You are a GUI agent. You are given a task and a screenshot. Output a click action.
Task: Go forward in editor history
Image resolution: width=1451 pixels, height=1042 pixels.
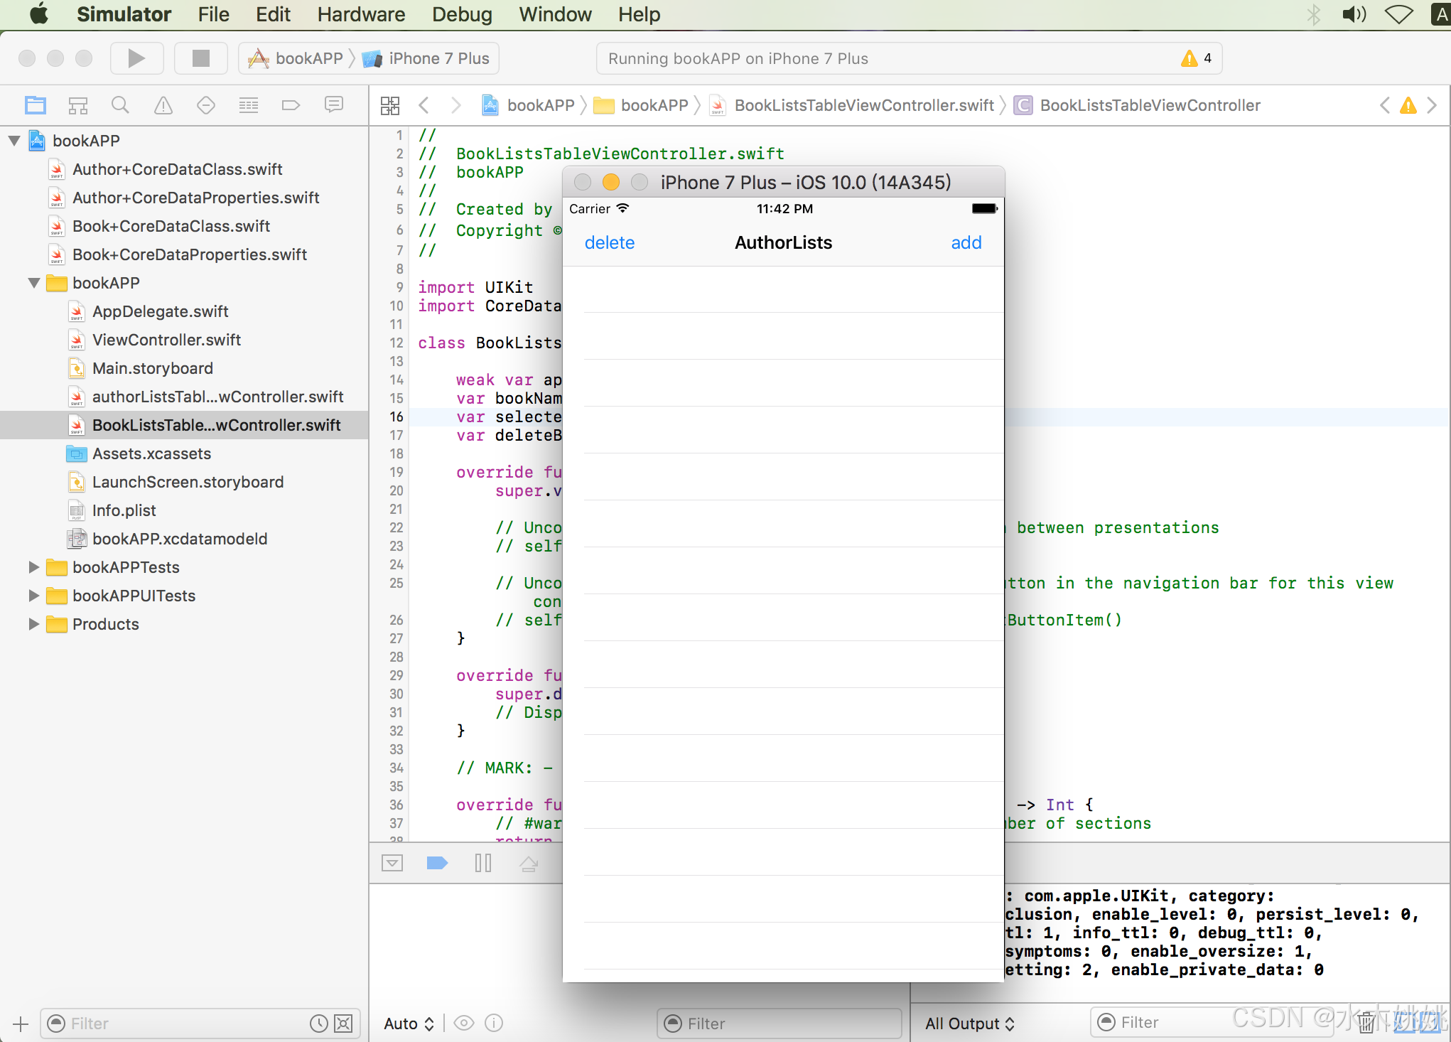click(456, 105)
